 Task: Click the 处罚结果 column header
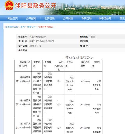coord(70,66)
